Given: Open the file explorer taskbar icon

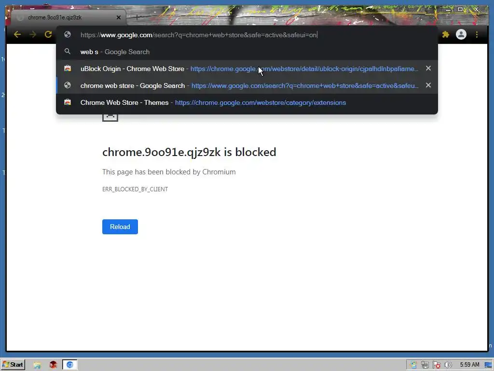Looking at the screenshot, I should click(37, 365).
